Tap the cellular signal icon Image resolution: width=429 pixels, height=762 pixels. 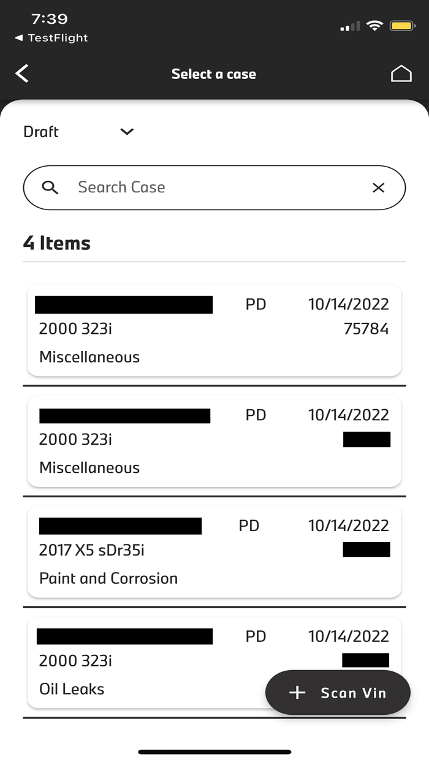click(350, 27)
